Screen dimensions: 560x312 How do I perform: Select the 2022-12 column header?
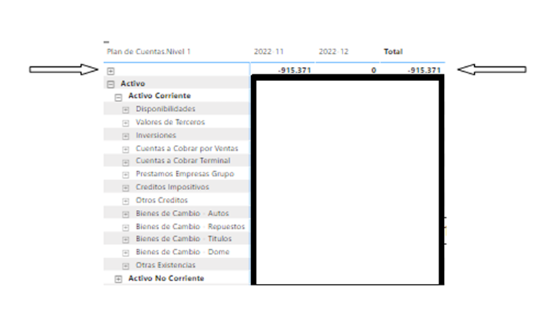pyautogui.click(x=333, y=51)
